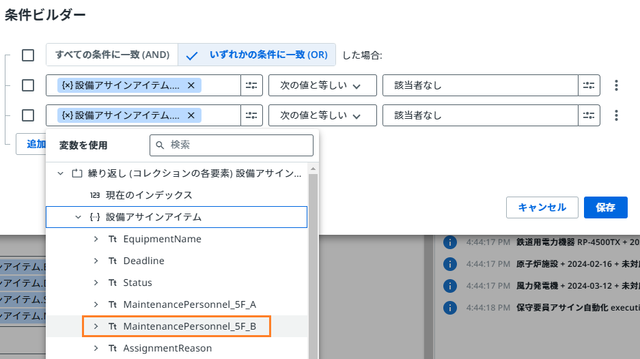The height and width of the screenshot is (359, 640).
Task: Click the 検索 variable search box
Action: [x=232, y=145]
